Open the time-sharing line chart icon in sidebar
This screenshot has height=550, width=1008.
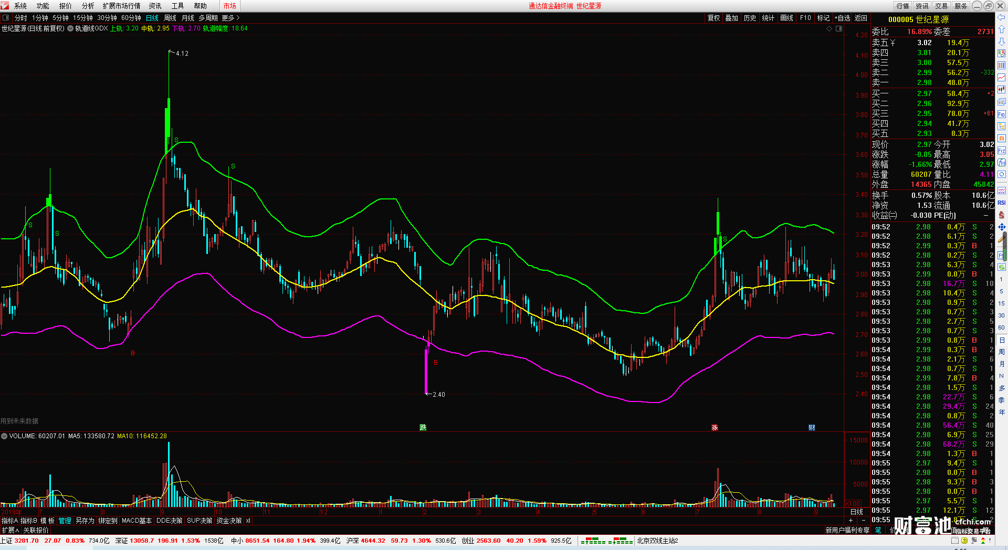[x=1002, y=78]
